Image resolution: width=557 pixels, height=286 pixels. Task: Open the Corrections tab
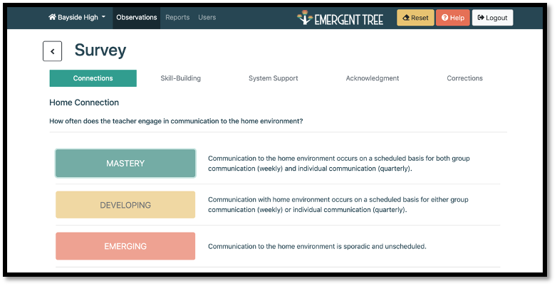(464, 78)
